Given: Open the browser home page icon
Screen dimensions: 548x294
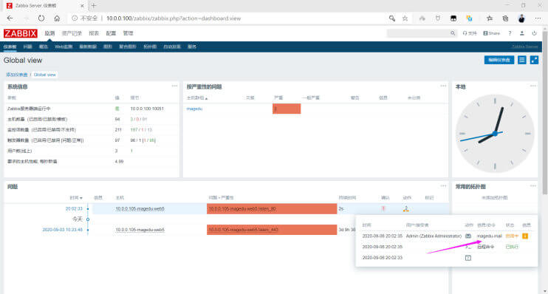Looking at the screenshot, I should 57,18.
